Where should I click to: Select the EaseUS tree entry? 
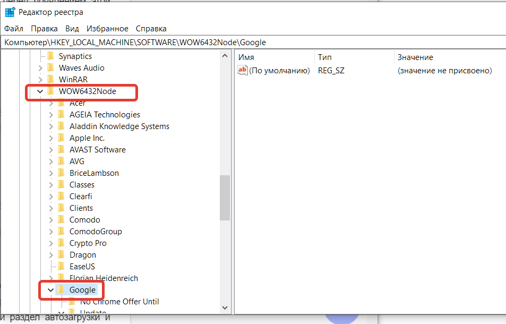(82, 267)
